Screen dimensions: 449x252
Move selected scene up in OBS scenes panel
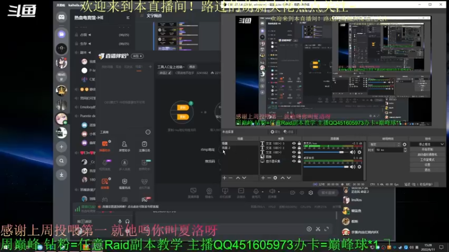(x=237, y=178)
